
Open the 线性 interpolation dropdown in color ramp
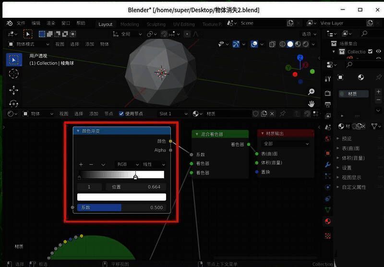click(153, 164)
